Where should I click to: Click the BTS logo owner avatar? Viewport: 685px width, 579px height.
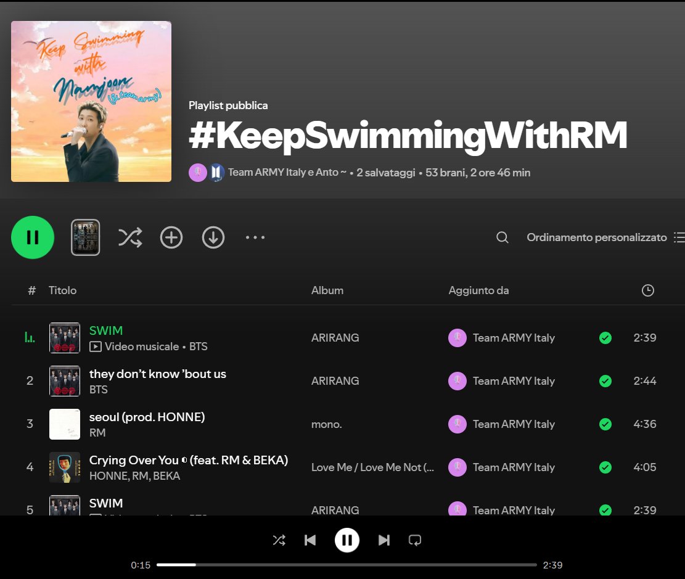216,173
